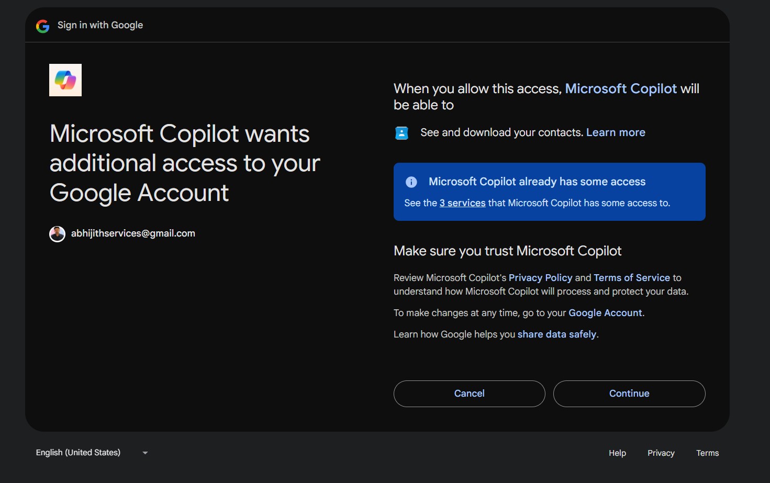Click the "Sign in with Google" header text
Image resolution: width=770 pixels, height=483 pixels.
point(100,25)
